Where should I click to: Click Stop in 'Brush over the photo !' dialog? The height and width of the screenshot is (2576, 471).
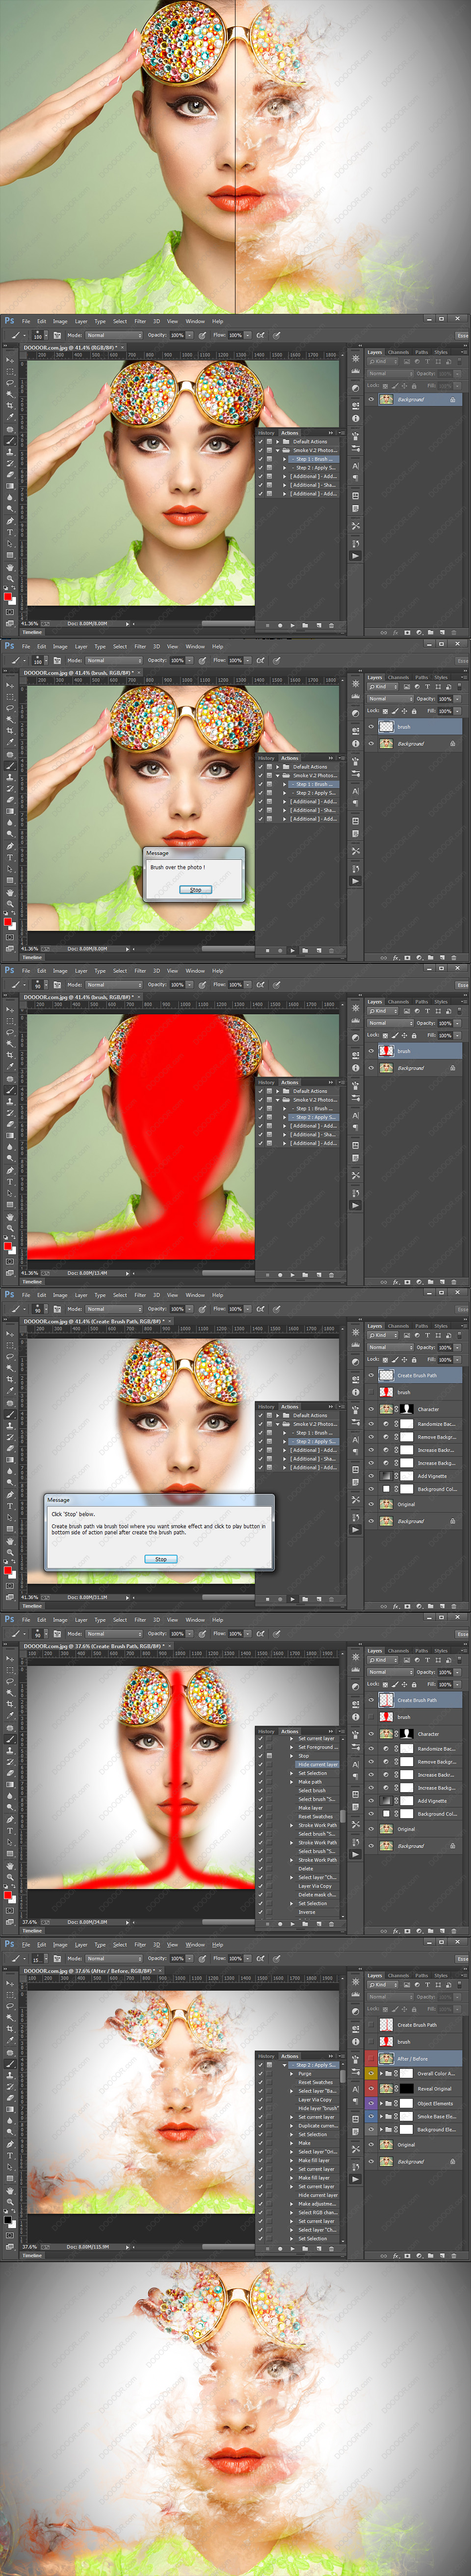[x=195, y=889]
